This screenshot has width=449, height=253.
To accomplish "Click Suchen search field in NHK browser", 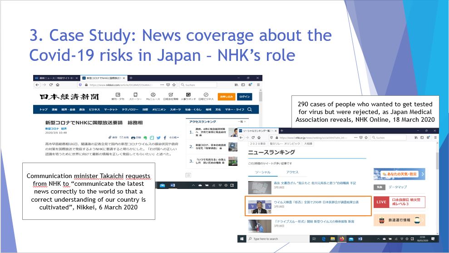I will click(389, 138).
